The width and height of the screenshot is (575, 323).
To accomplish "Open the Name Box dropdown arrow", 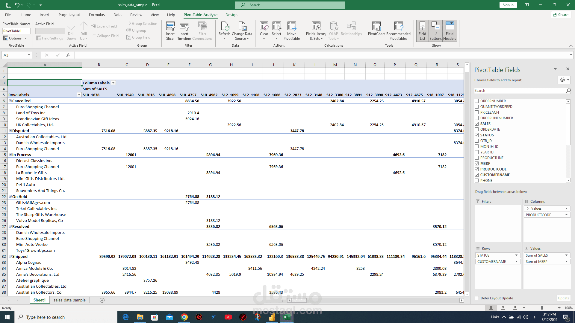I will click(29, 55).
